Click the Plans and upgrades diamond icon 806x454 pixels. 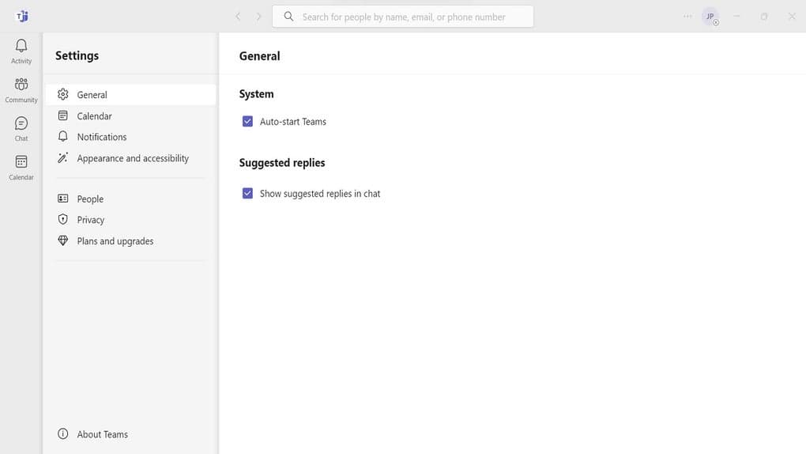62,240
